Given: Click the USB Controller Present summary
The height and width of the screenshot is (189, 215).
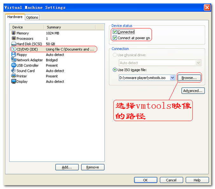Looking at the screenshot, I should pyautogui.click(x=52, y=65).
